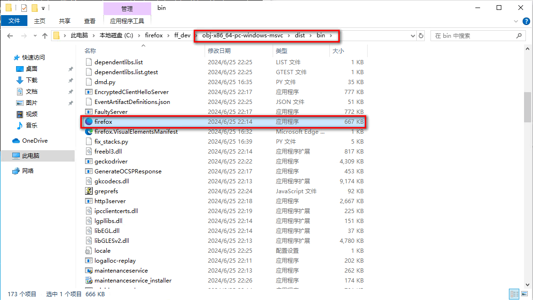Switch to the 查看 ribbon tab

pyautogui.click(x=90, y=21)
